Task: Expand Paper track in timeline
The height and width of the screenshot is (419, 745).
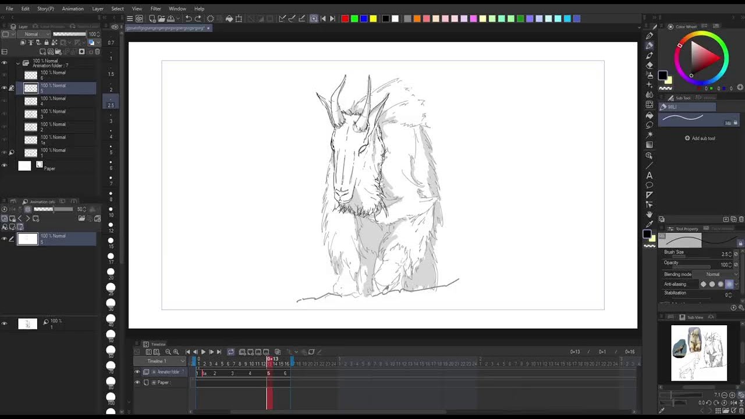Action: click(154, 382)
